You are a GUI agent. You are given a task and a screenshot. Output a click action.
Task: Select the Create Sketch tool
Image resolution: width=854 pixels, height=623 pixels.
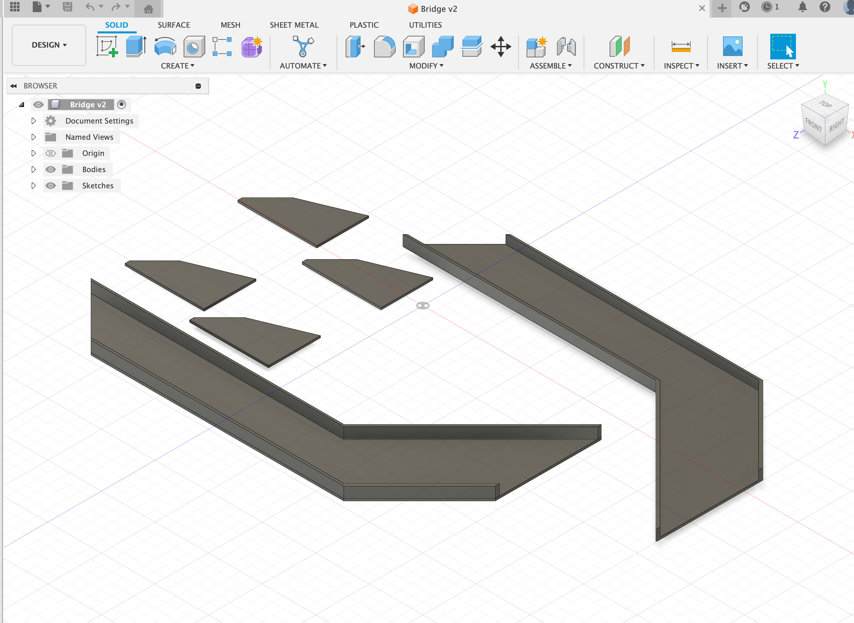click(x=107, y=46)
